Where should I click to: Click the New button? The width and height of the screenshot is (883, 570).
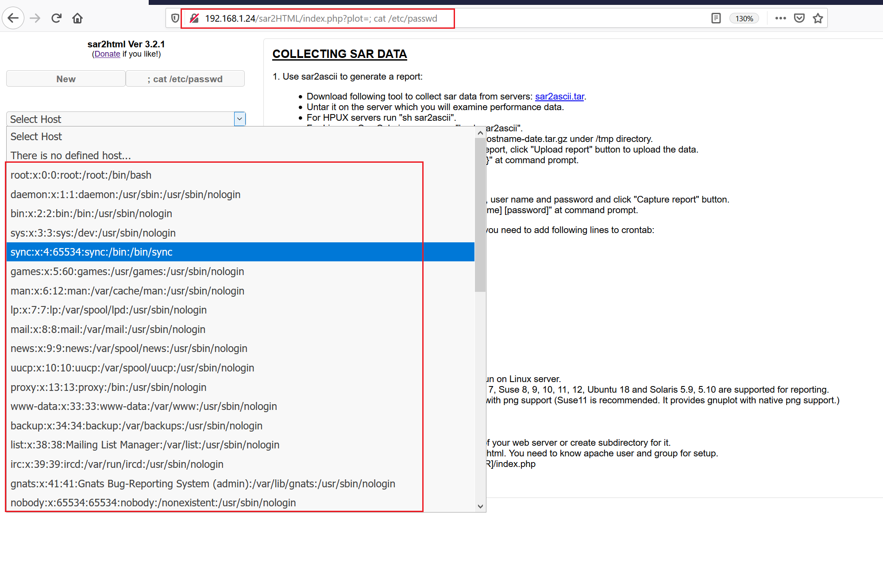66,79
